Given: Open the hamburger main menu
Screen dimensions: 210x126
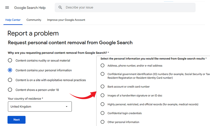Looking at the screenshot, I should [7, 8].
